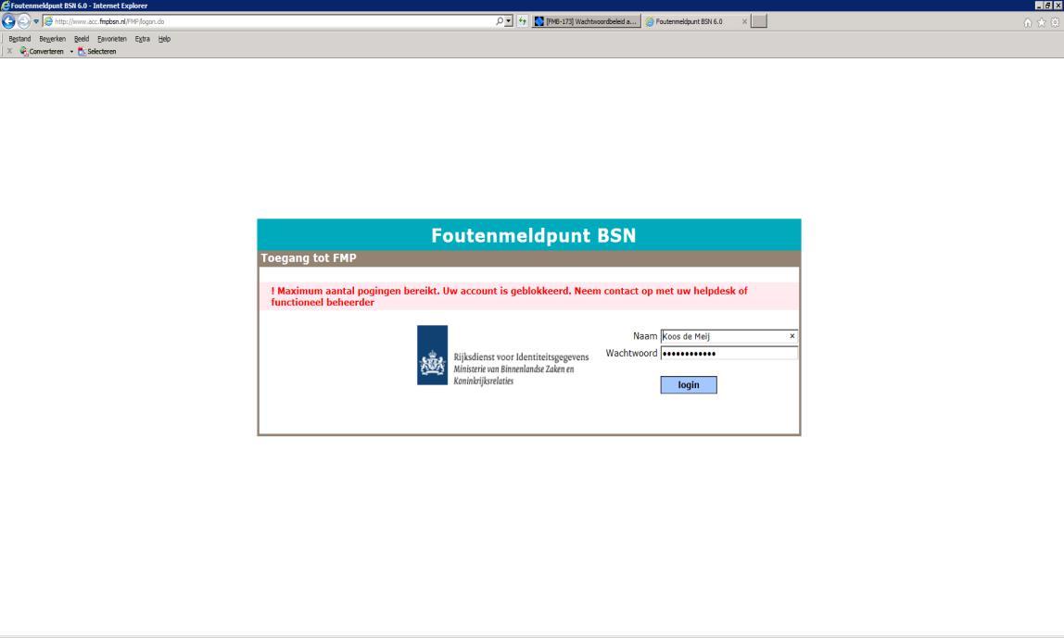The width and height of the screenshot is (1064, 638).
Task: Click the Wachtwoord password field
Action: tap(728, 353)
